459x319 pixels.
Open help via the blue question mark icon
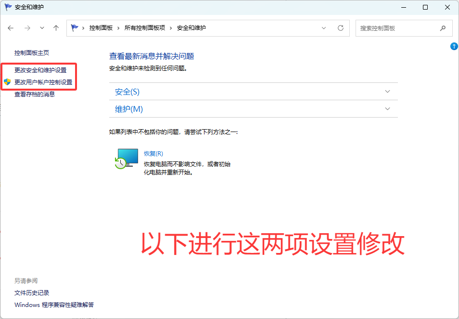(x=454, y=46)
